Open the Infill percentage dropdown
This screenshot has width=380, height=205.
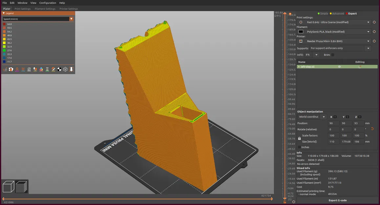tap(311, 55)
